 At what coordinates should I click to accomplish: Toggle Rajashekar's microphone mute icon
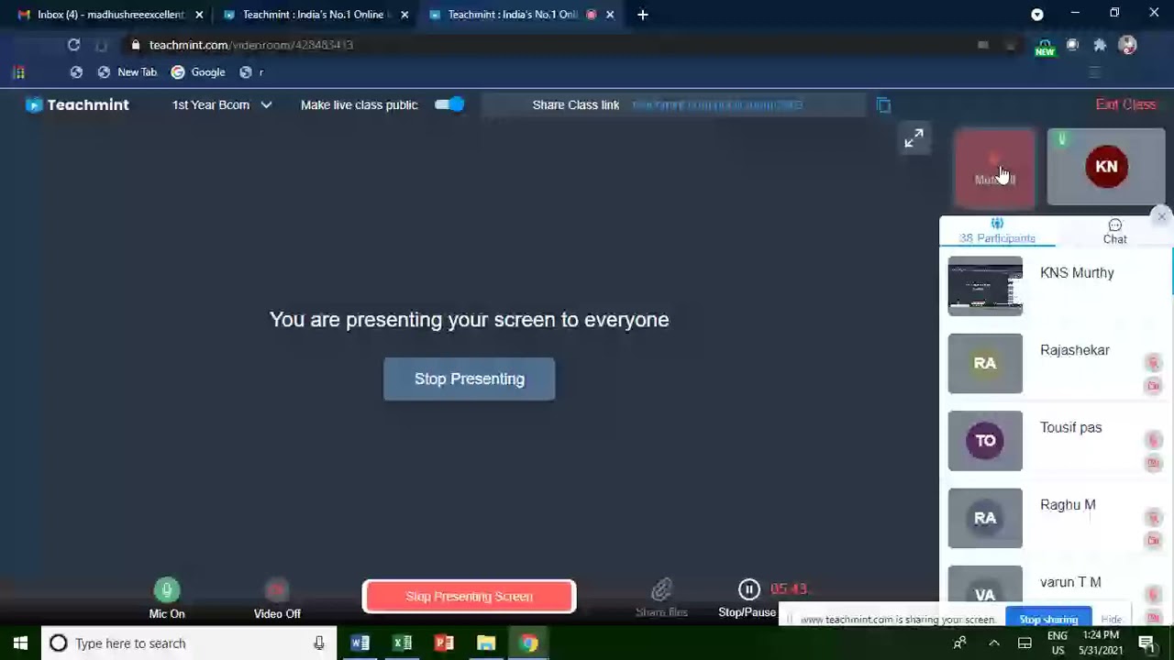1153,363
